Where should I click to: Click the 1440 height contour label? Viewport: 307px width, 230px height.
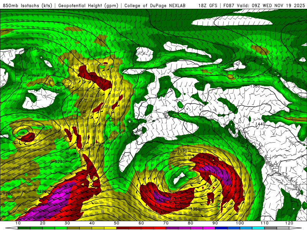(260, 124)
